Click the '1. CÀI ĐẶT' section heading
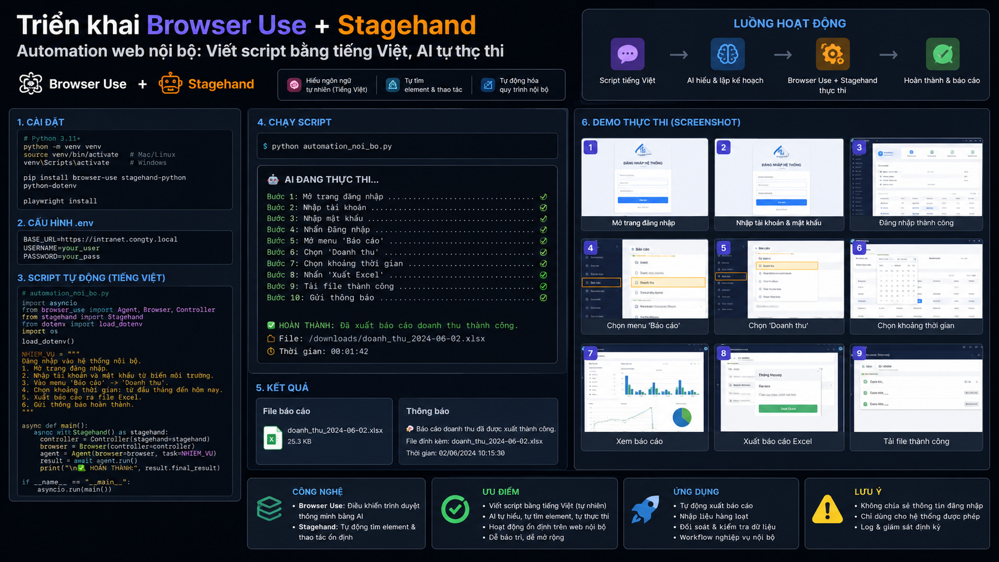 41,122
